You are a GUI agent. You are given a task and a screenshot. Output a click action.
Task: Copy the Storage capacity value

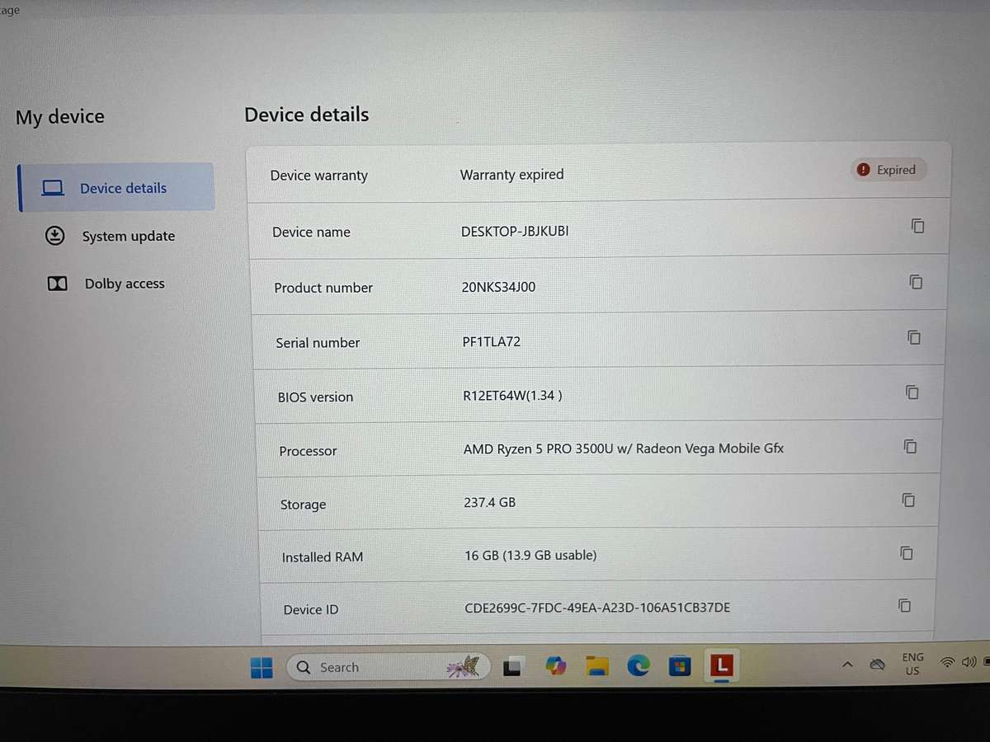[x=908, y=500]
